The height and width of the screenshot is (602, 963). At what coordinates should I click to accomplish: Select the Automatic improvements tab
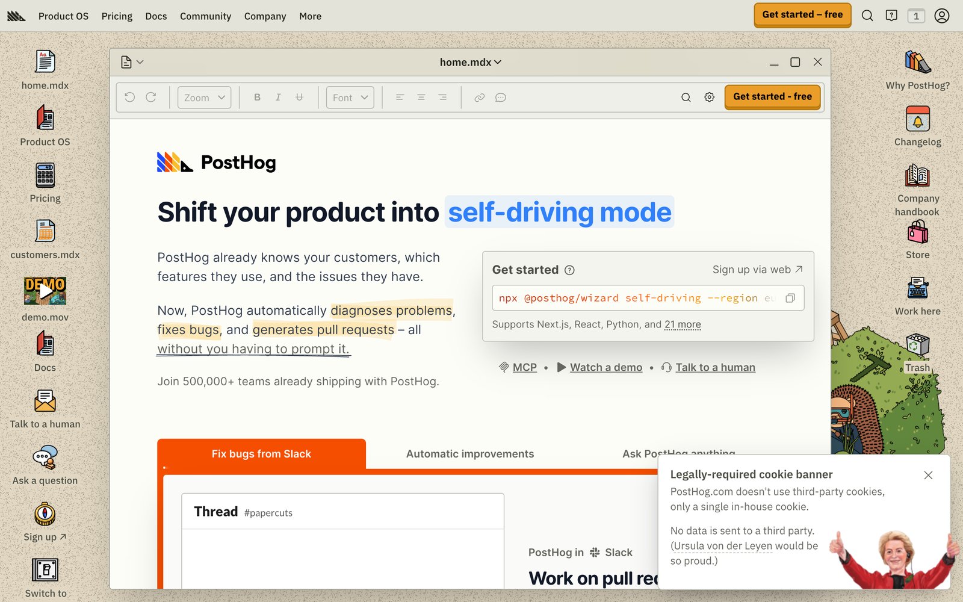470,454
